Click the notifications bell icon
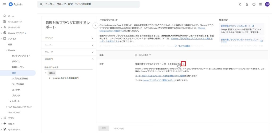The image size is (272, 133). pyautogui.click(x=240, y=4)
